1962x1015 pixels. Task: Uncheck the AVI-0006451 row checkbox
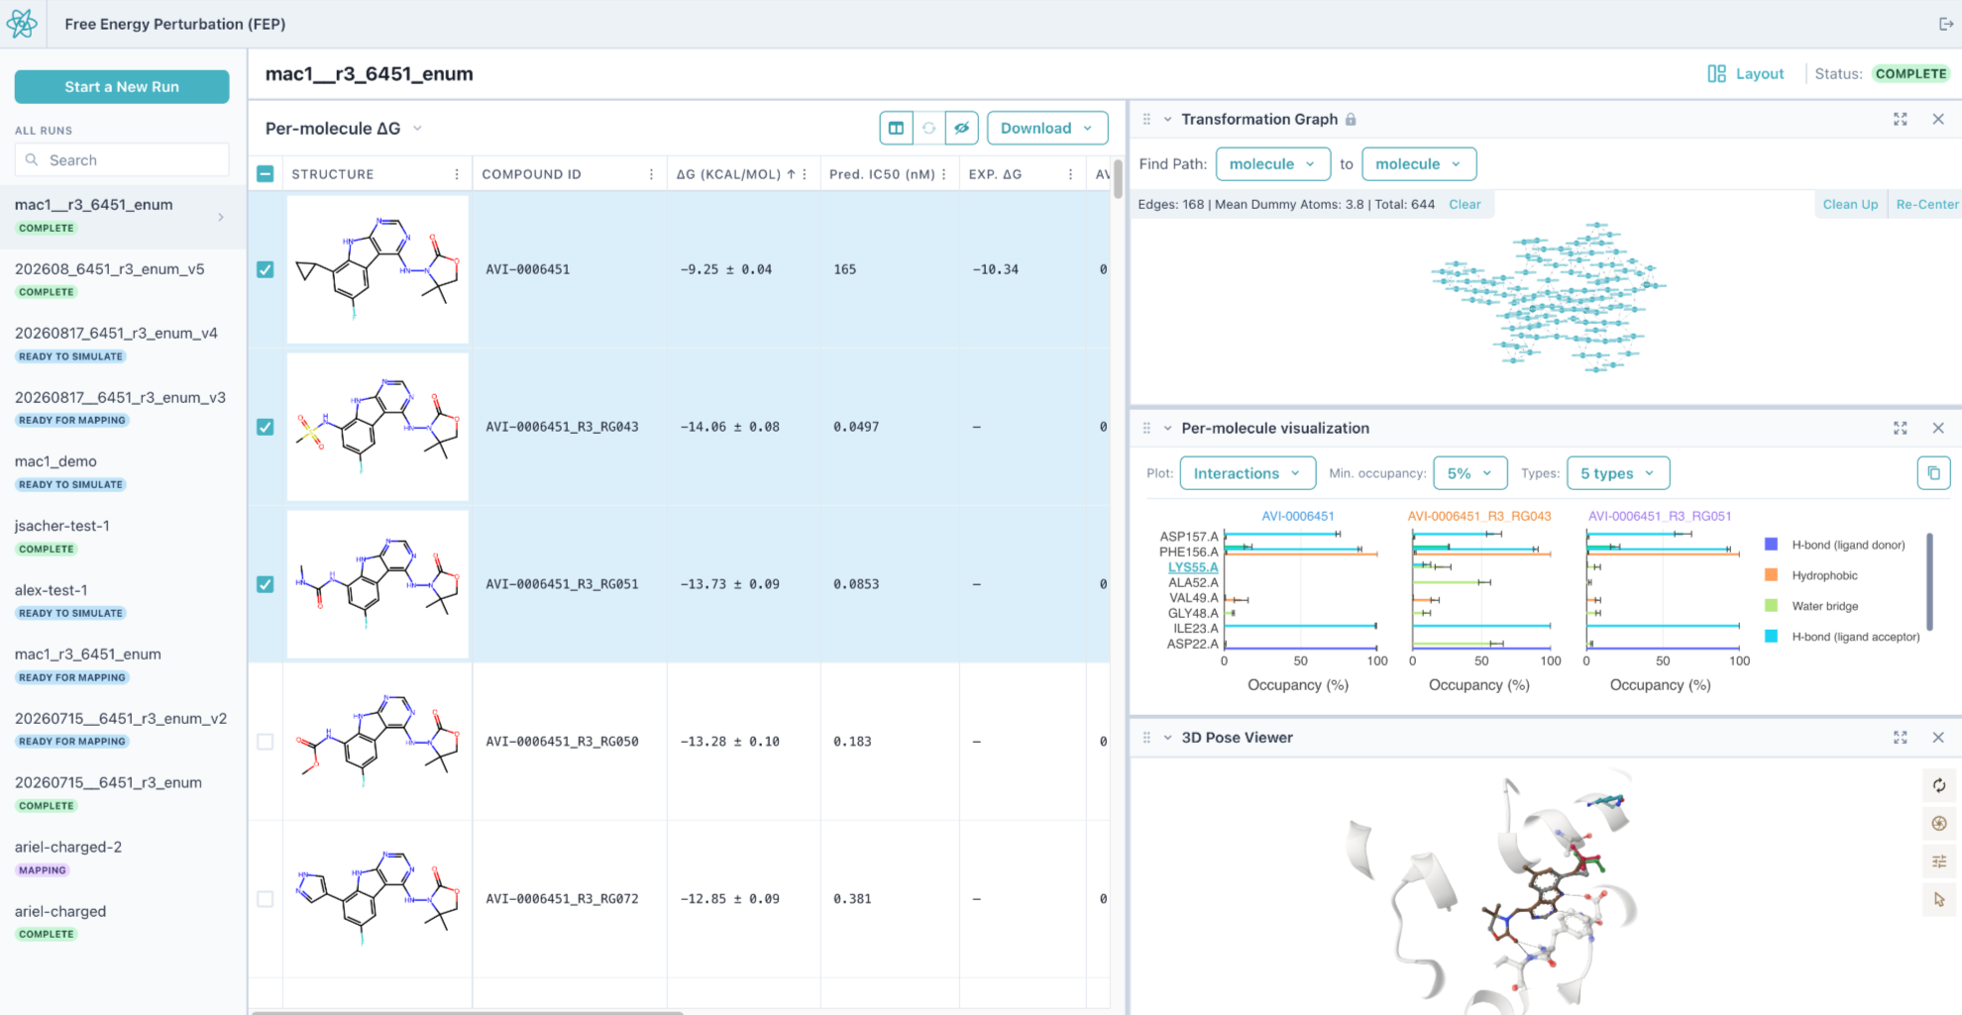265,269
